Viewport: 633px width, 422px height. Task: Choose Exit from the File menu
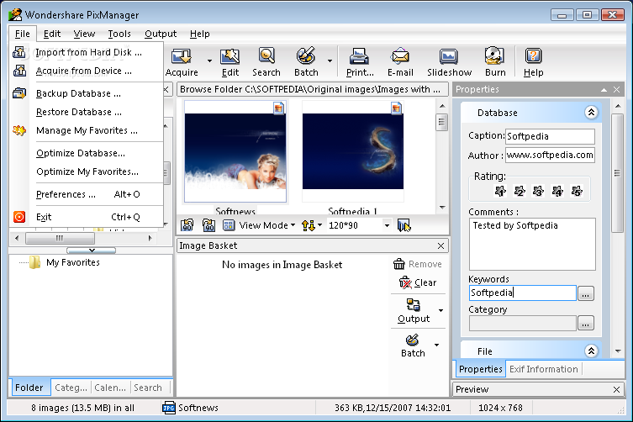87,217
